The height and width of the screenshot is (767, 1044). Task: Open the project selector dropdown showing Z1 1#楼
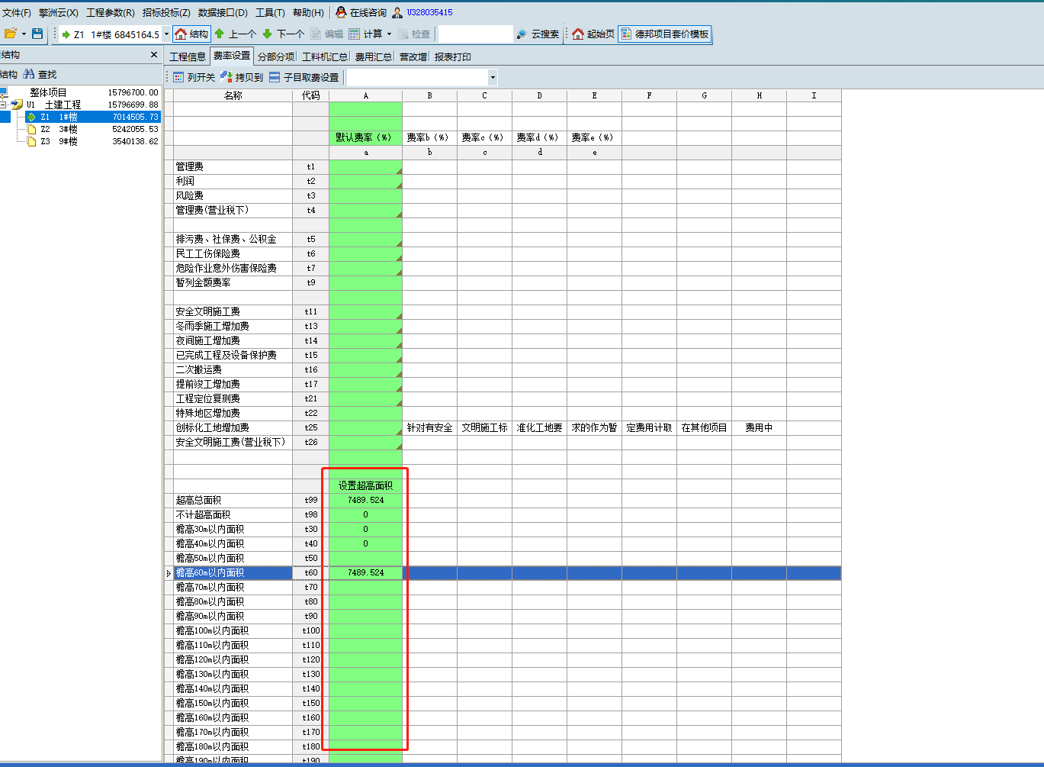[x=166, y=34]
